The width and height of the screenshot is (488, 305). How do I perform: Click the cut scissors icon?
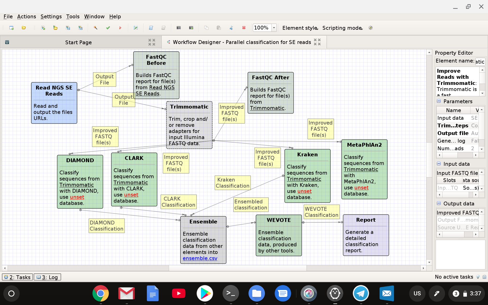click(231, 28)
